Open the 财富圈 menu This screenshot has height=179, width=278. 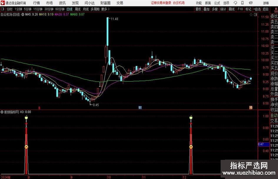point(105,3)
